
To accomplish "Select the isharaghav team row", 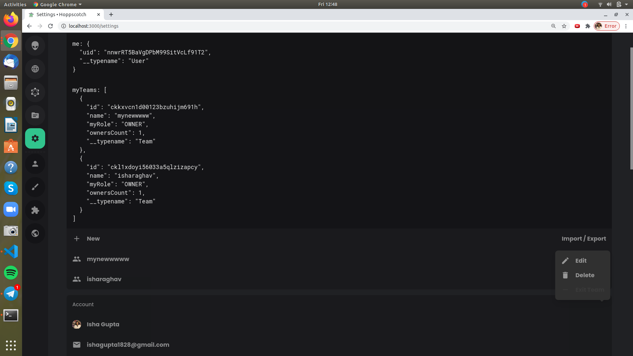I will pyautogui.click(x=104, y=279).
